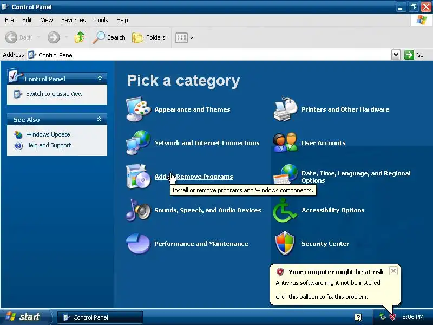433x325 pixels.
Task: Click the Printers and Other Hardware printer icon
Action: [x=286, y=109]
